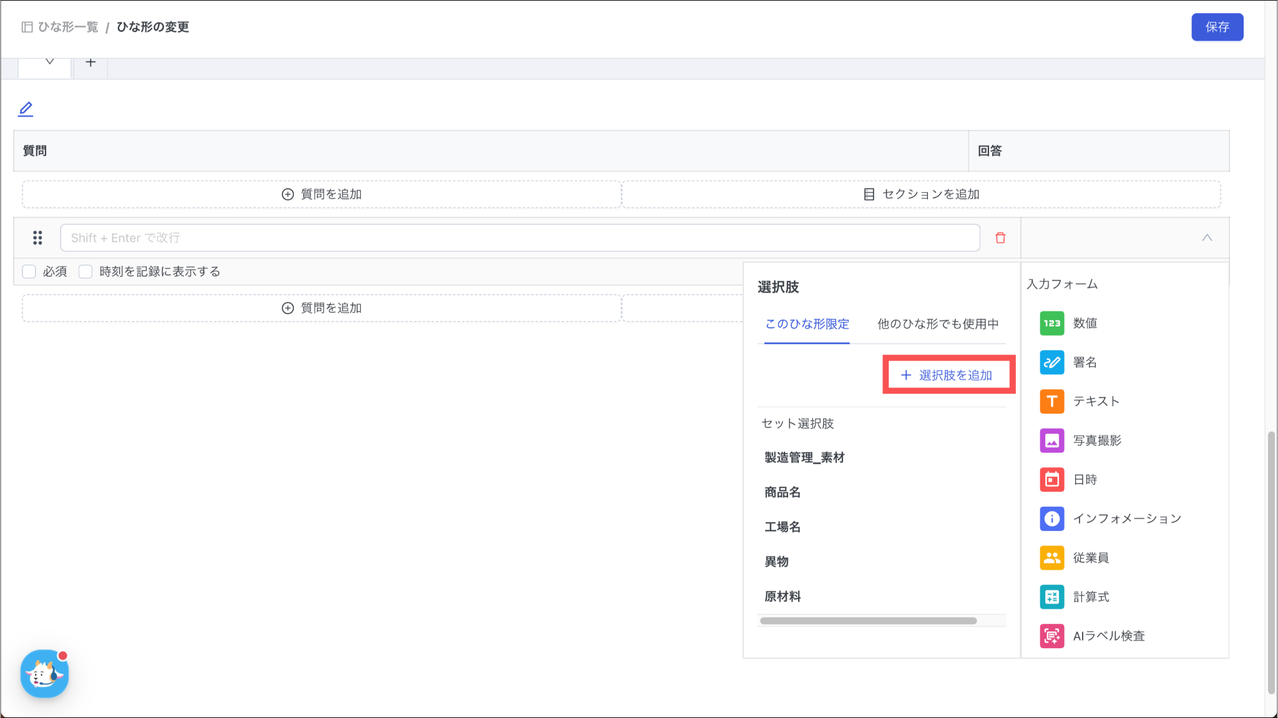Choose the 署名 signature form icon
1278x718 pixels.
pyautogui.click(x=1051, y=362)
